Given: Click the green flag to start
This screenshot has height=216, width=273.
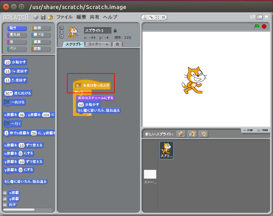Looking at the screenshot, I should [x=257, y=27].
